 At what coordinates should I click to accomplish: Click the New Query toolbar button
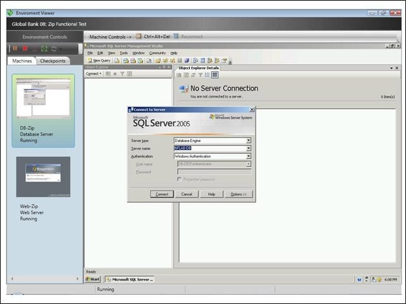99,61
